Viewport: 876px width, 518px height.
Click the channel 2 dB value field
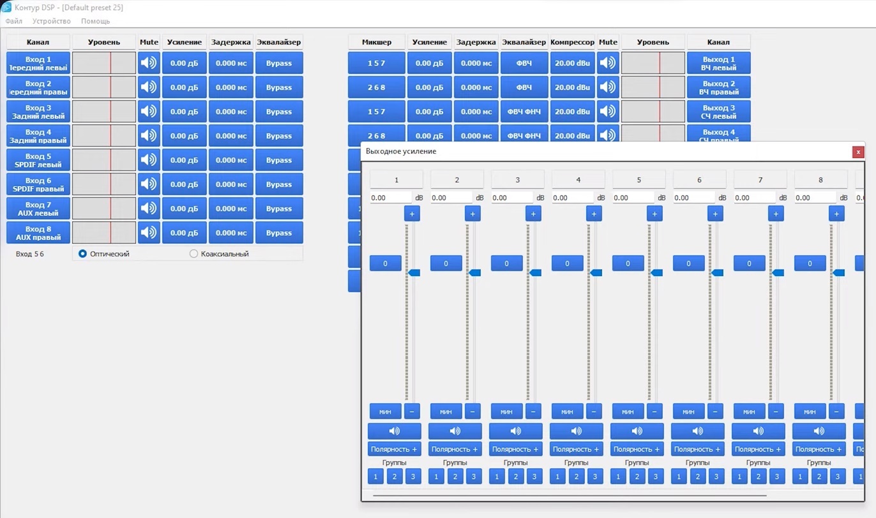point(452,198)
